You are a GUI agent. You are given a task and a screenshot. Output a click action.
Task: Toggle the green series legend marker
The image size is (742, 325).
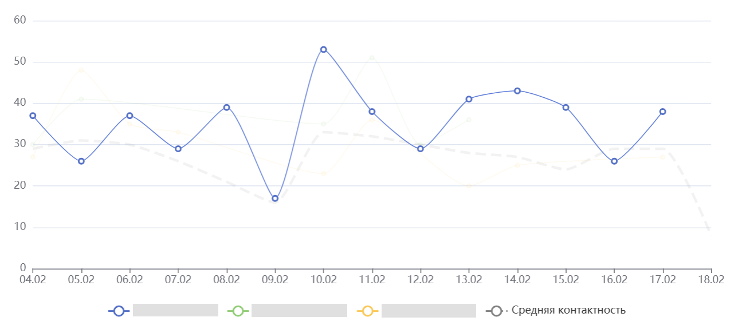click(x=237, y=311)
